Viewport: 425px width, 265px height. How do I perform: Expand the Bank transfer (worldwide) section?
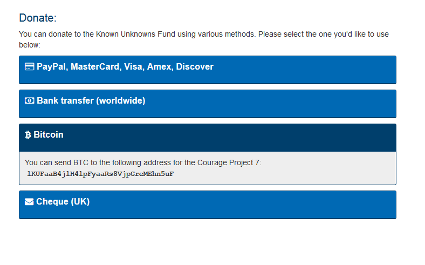[x=207, y=104]
